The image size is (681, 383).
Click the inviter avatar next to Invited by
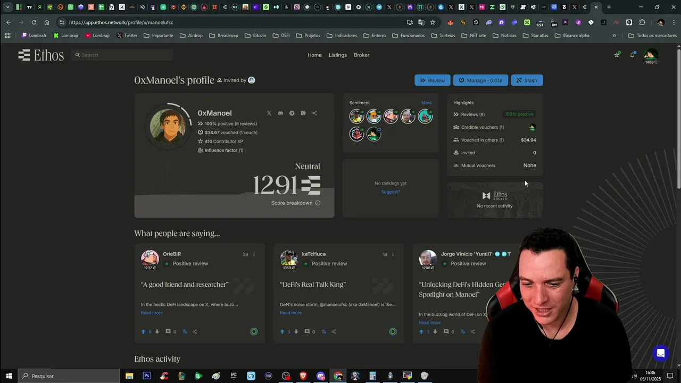point(252,80)
